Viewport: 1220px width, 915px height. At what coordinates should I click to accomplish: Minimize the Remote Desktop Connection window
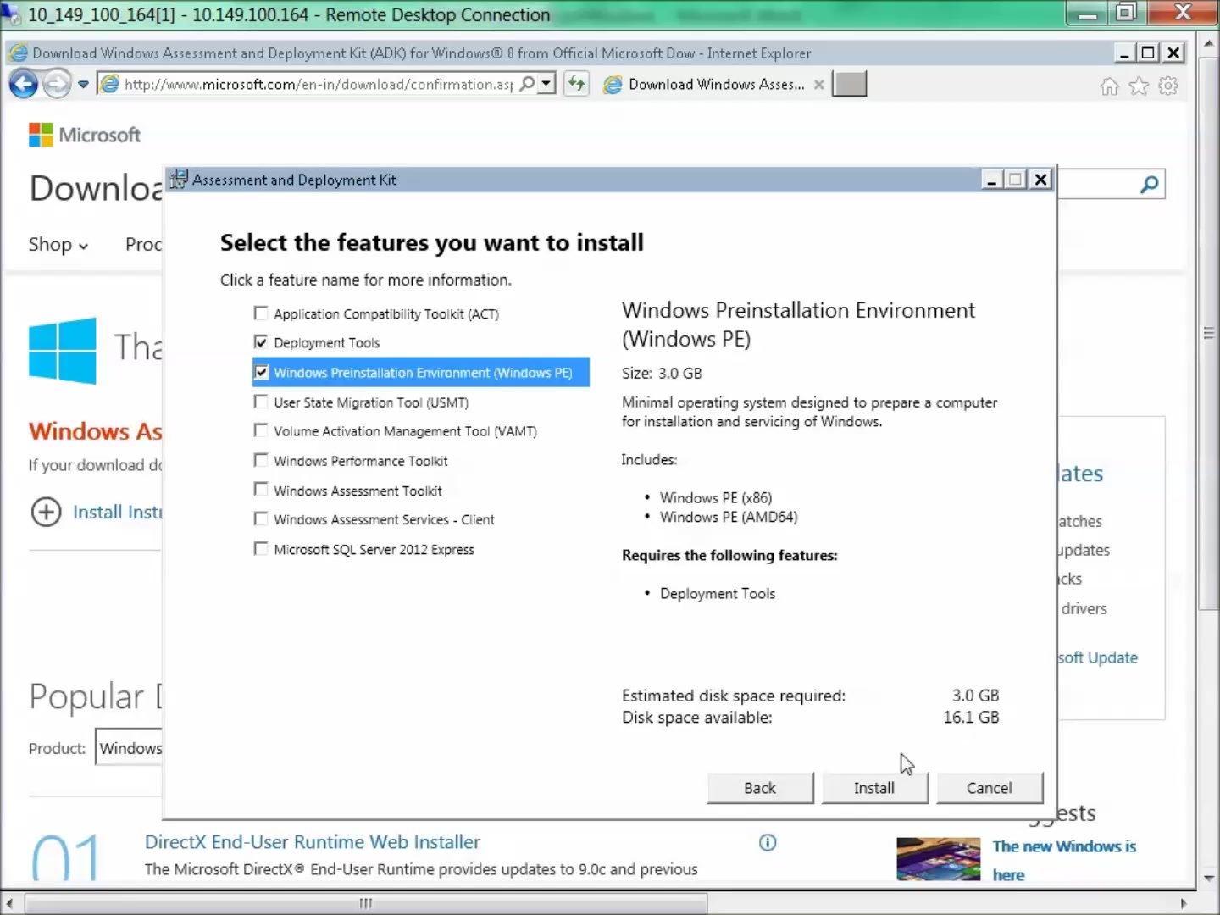tap(1087, 12)
